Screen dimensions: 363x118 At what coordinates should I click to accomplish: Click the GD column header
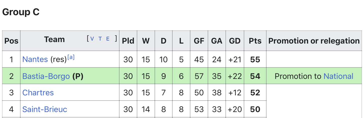click(x=235, y=41)
